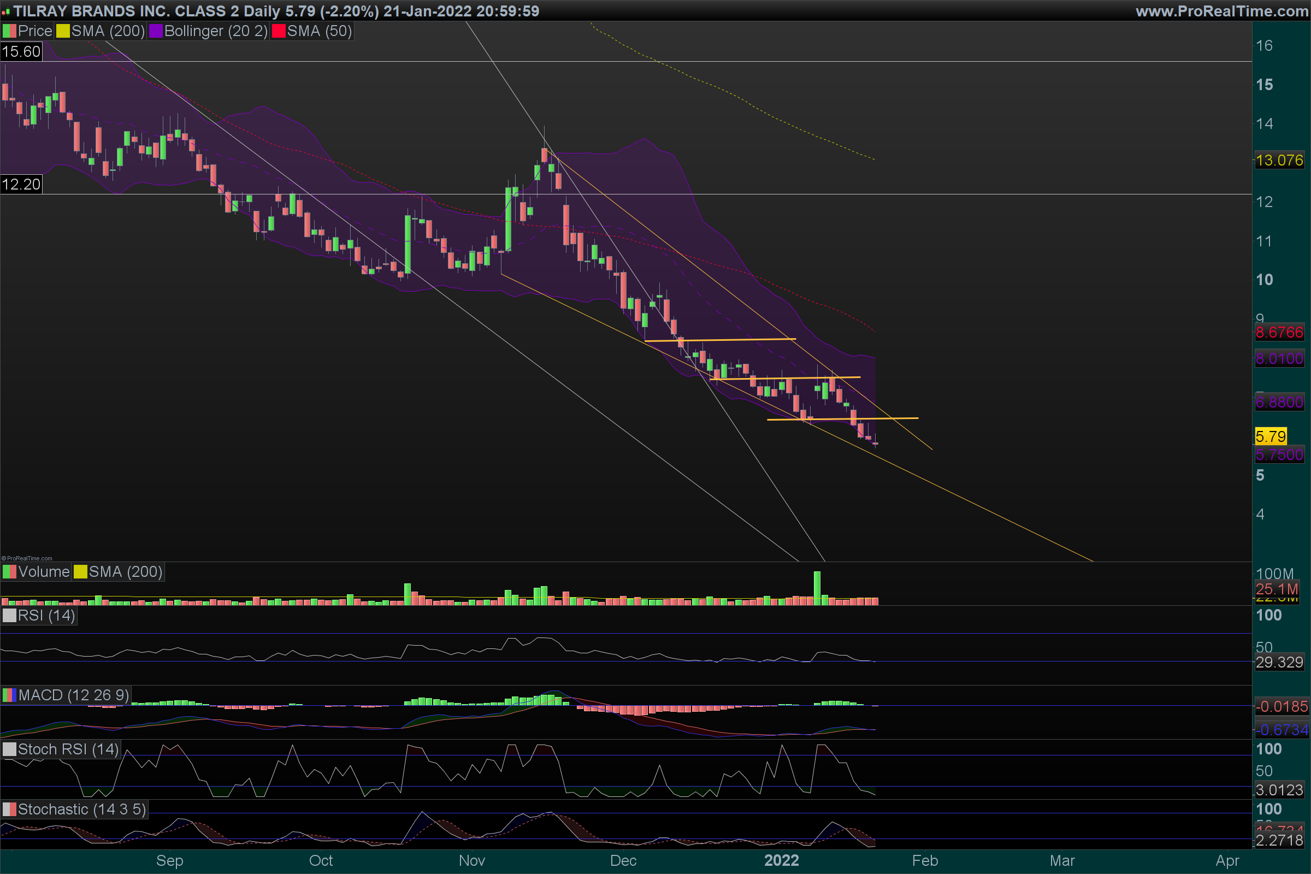
Task: Click the yellow 5.79 current price tag
Action: pyautogui.click(x=1271, y=436)
